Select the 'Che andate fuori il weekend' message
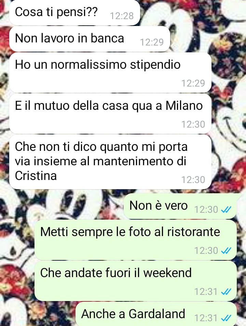Screen dimensions: 246x326 [x=136, y=281]
